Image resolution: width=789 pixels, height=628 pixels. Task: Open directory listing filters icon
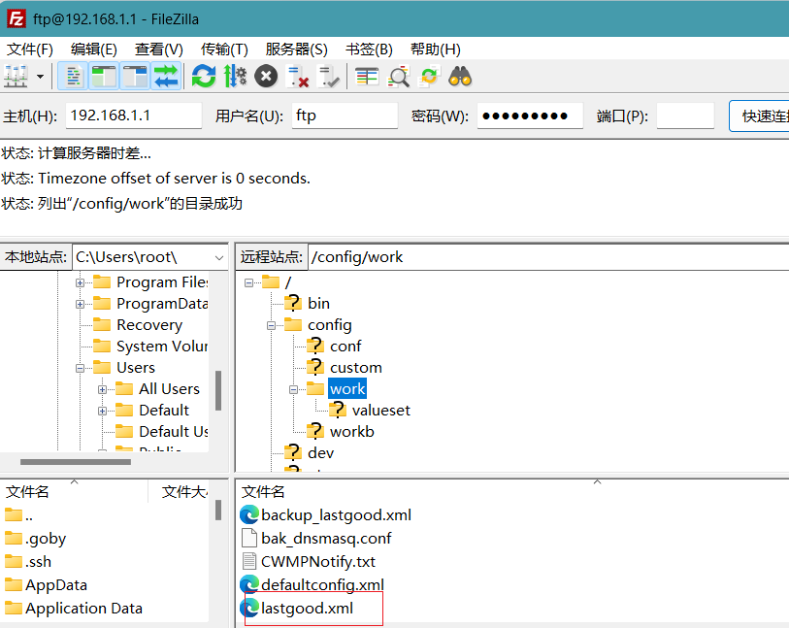pos(367,77)
